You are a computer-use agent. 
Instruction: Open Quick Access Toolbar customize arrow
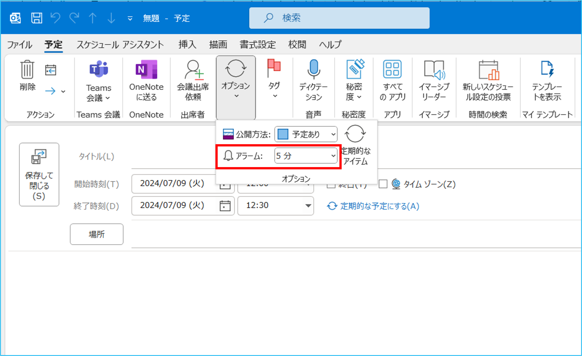coord(130,18)
